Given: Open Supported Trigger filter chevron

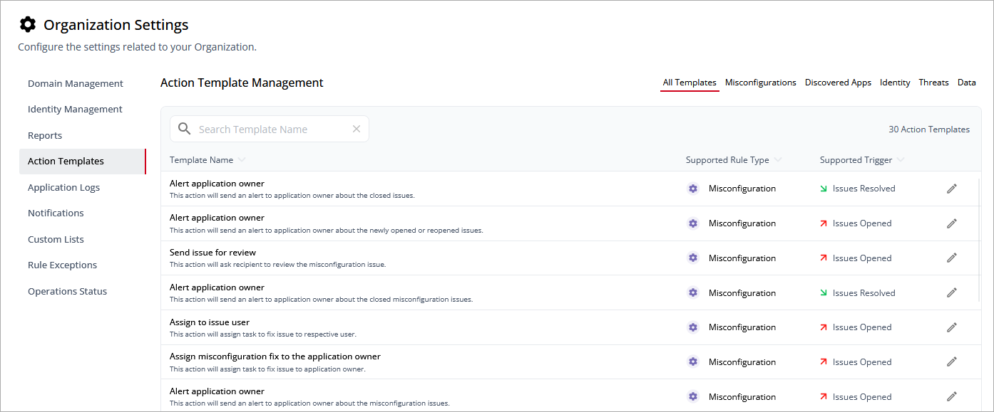Looking at the screenshot, I should coord(901,160).
